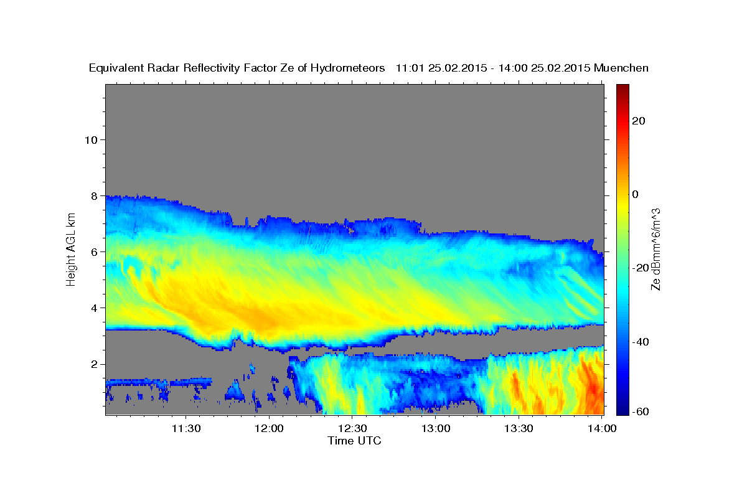Click the 'Height AGL km' axis label

click(72, 250)
